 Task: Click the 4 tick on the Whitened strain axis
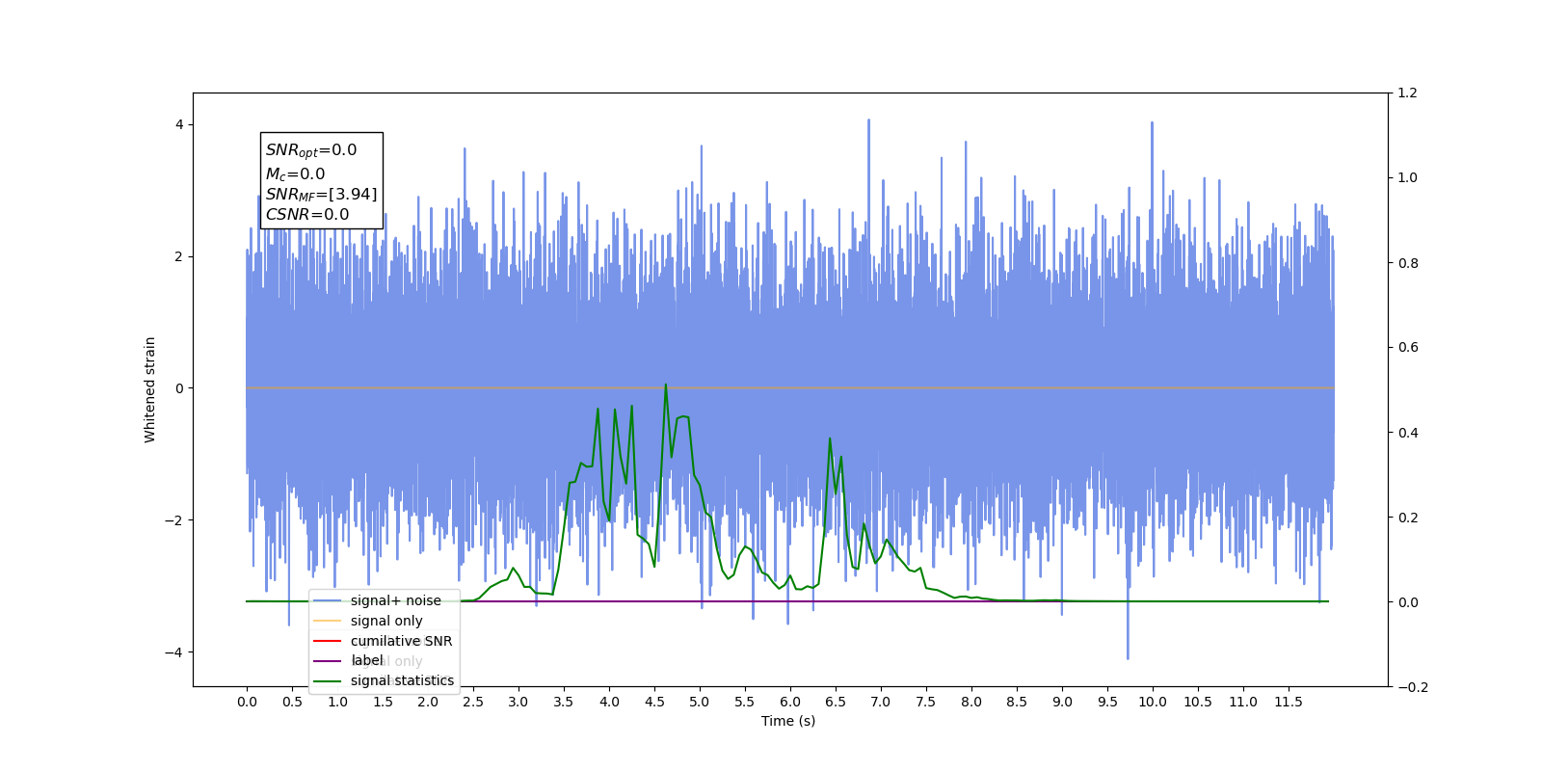[x=179, y=125]
